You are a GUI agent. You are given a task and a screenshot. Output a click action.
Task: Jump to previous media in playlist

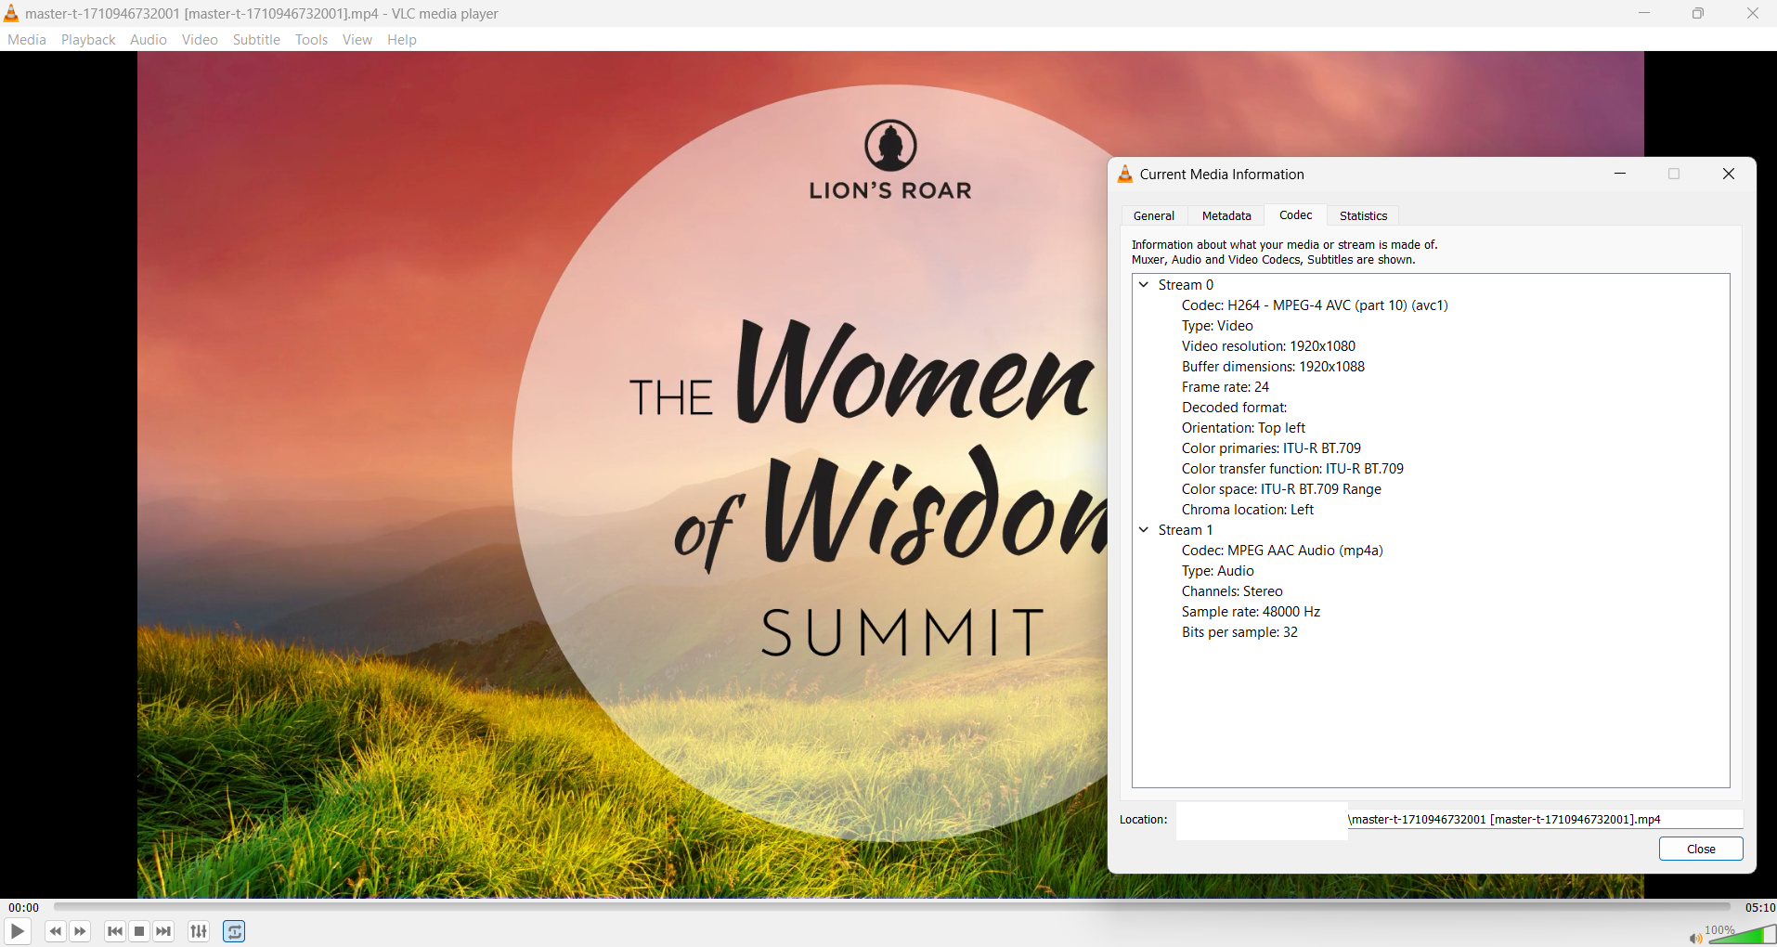(115, 931)
